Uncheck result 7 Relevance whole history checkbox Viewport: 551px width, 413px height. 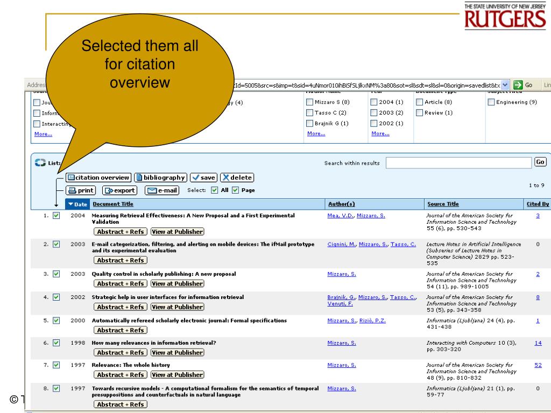pos(56,365)
